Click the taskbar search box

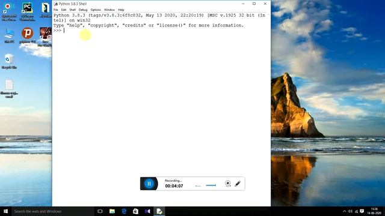pyautogui.click(x=53, y=211)
